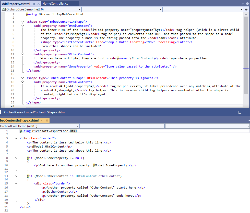Select the AddProperty.cshtml tab
Screen dimensions: 250x213
[x=16, y=4]
